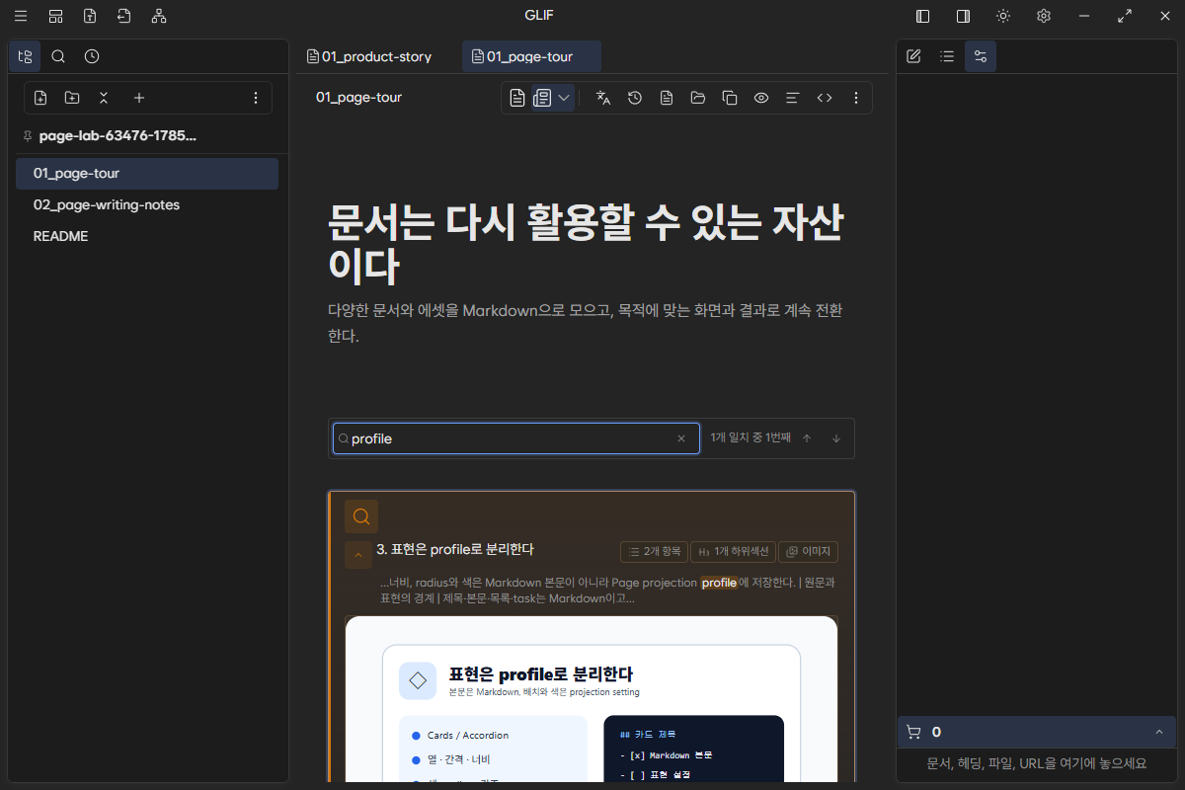This screenshot has width=1185, height=790.
Task: Select the 01_page-tour editor tab
Action: 531,56
